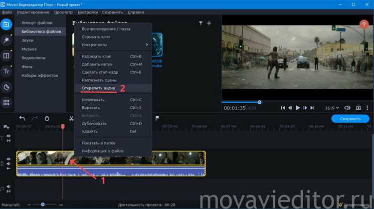
Task: Select Импорт файлов in sidebar
Action: point(40,22)
